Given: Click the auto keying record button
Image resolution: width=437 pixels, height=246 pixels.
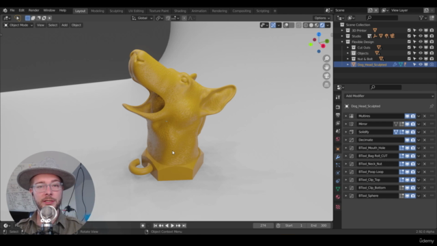Looking at the screenshot, I should pyautogui.click(x=143, y=225).
